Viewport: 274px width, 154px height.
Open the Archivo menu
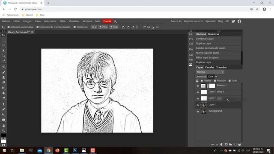(x=6, y=21)
